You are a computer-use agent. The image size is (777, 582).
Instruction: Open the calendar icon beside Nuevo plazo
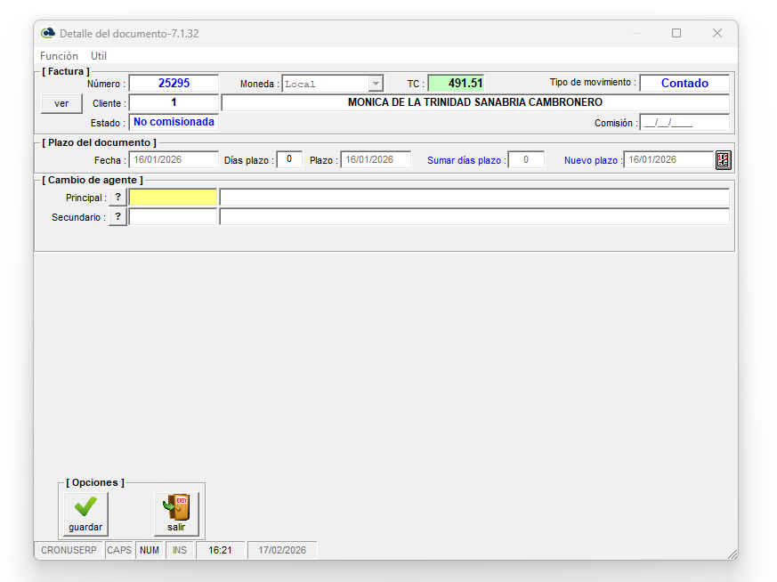[723, 160]
